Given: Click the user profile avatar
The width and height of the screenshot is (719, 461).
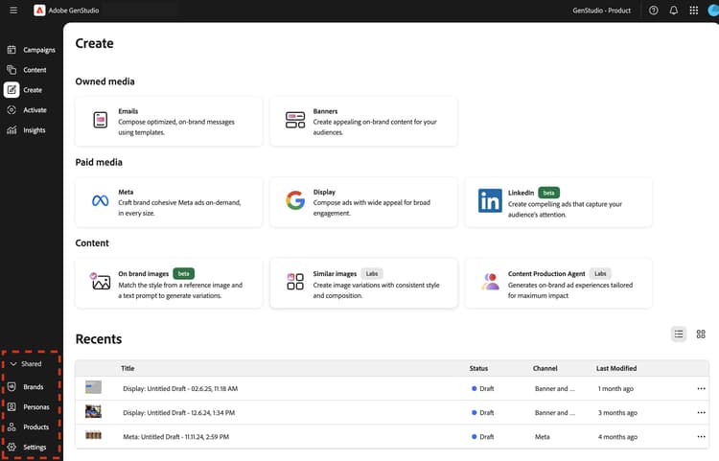Looking at the screenshot, I should coord(713,11).
